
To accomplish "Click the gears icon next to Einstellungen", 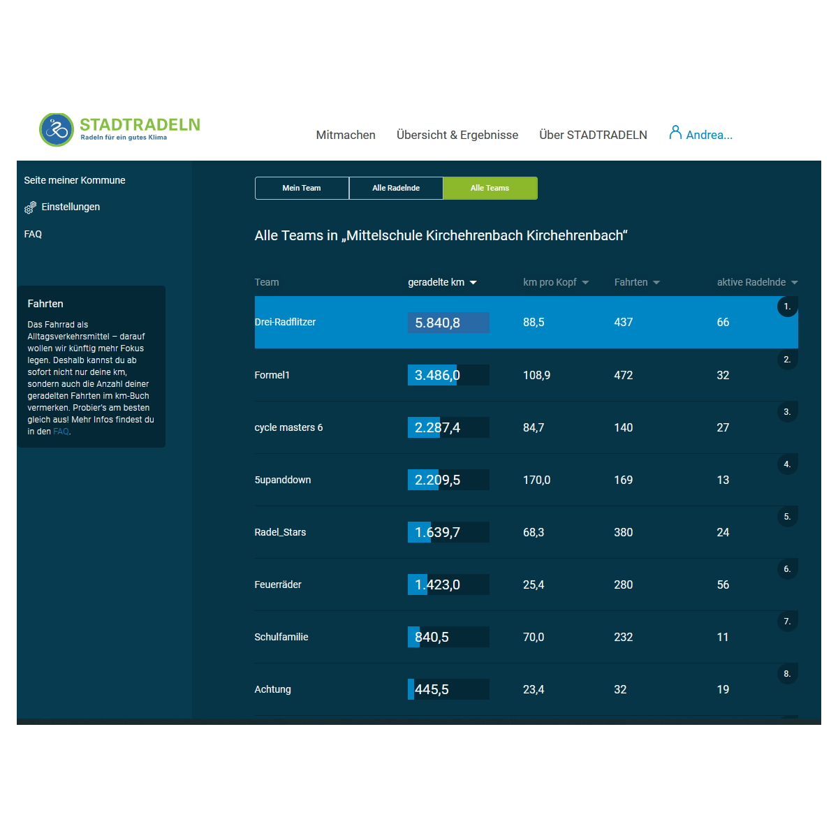I will click(30, 207).
